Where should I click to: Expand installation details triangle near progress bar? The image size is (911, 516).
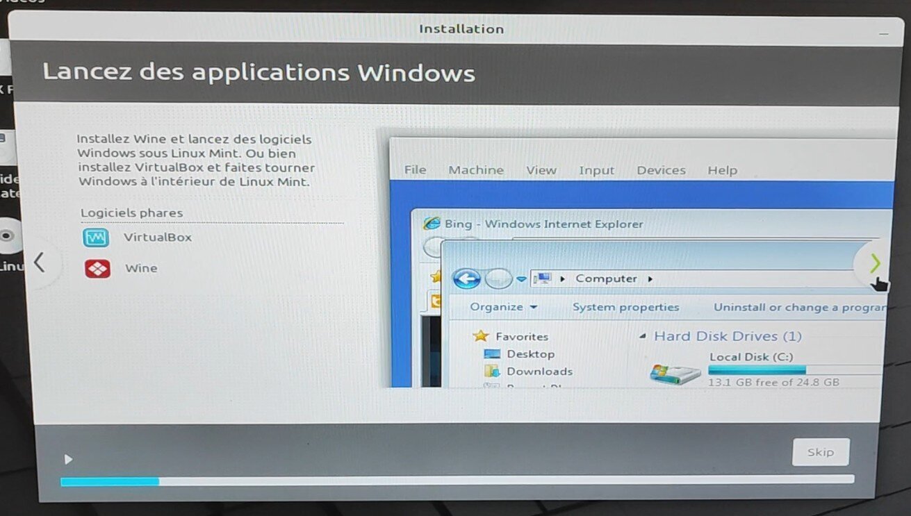pos(68,459)
